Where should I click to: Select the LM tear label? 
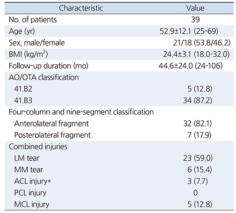pos(27,158)
